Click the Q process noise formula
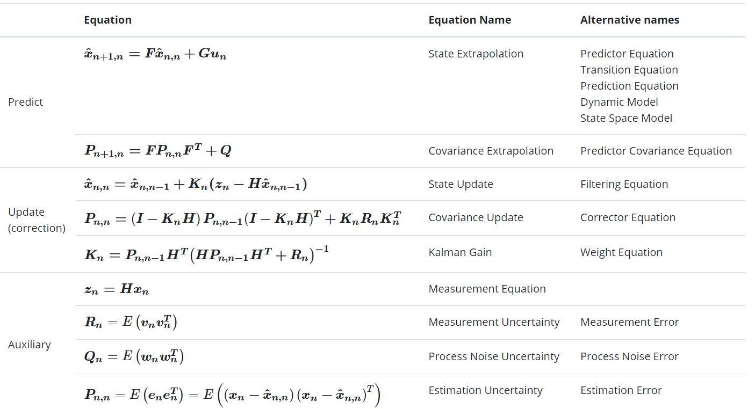This screenshot has width=755, height=409. (134, 357)
